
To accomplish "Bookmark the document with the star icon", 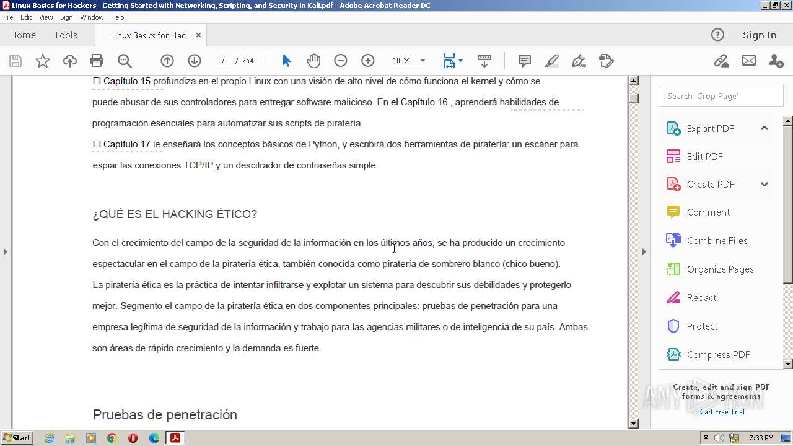I will 43,61.
